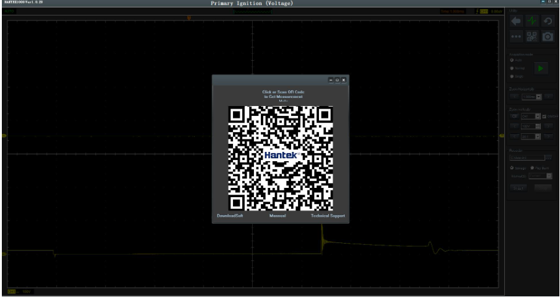Screen dimensions: 560x297
Task: Open the three-dots more options icon
Action: (516, 37)
